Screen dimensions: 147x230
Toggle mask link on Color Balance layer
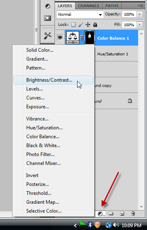coord(82,38)
